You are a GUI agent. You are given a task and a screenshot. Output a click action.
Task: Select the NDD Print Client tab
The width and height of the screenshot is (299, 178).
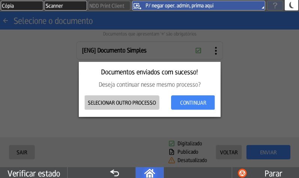tap(109, 6)
